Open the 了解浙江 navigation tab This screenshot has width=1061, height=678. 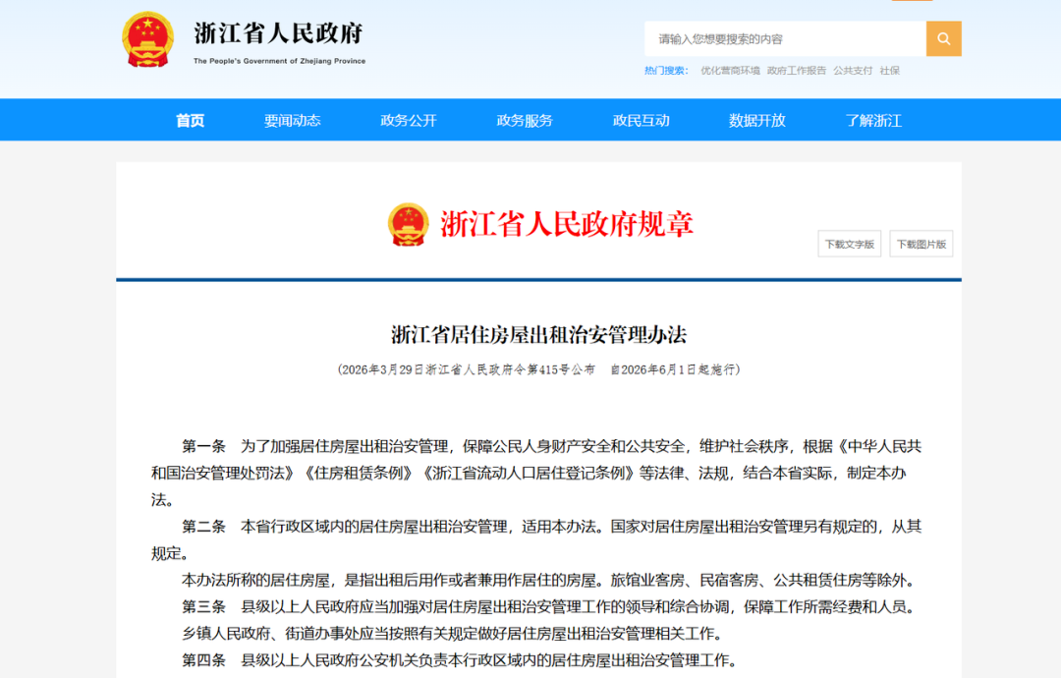point(873,121)
